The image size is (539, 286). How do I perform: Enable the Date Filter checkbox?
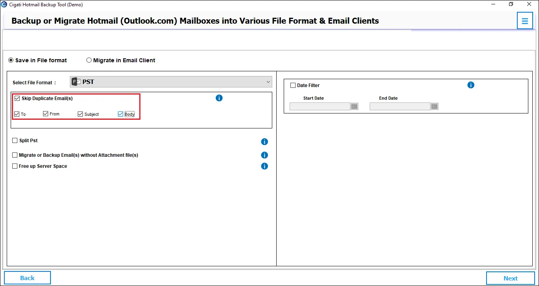click(x=293, y=85)
